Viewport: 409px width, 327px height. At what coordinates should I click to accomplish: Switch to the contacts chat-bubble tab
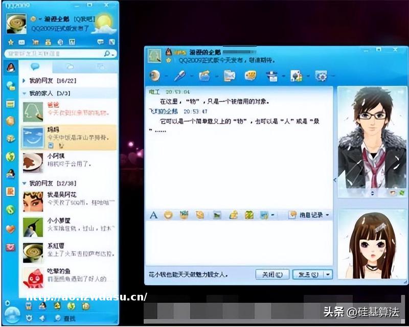(35, 67)
